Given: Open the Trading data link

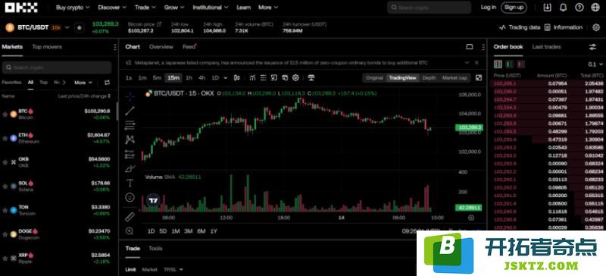Looking at the screenshot, I should [520, 27].
